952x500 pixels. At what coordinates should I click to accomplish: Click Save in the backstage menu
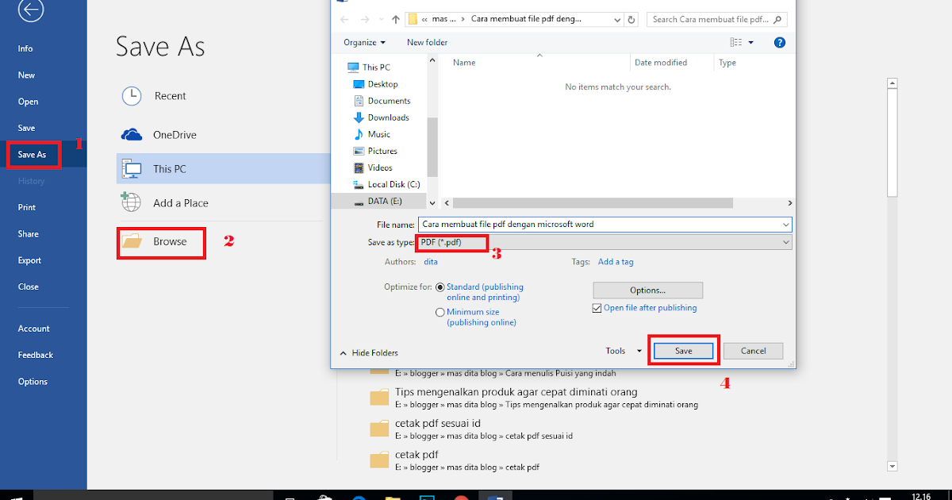pos(26,129)
